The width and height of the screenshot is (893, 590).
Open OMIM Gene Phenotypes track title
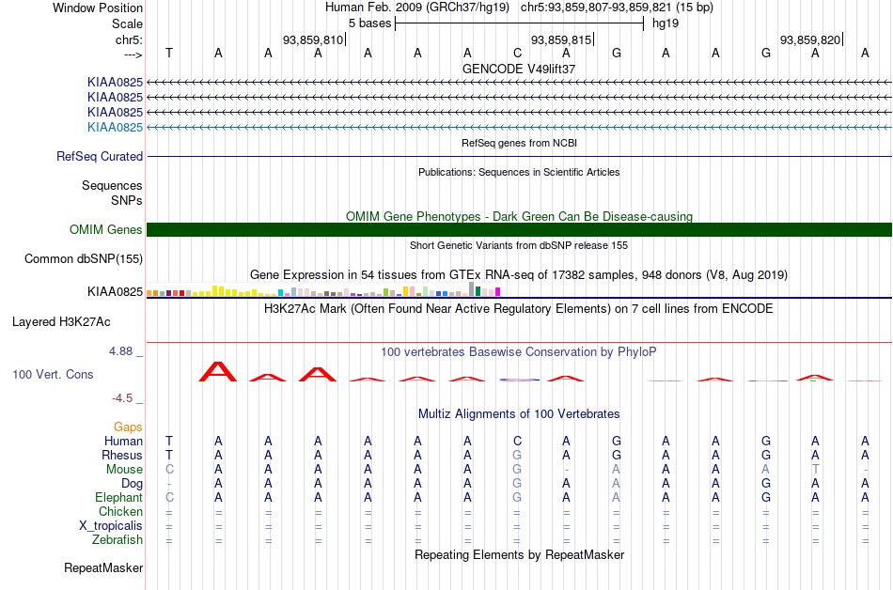pos(519,216)
